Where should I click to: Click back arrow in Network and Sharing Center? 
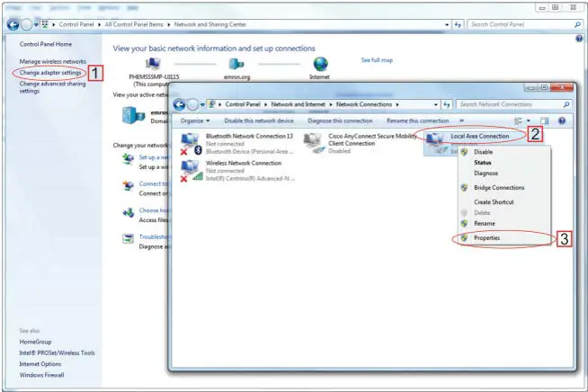pos(13,25)
